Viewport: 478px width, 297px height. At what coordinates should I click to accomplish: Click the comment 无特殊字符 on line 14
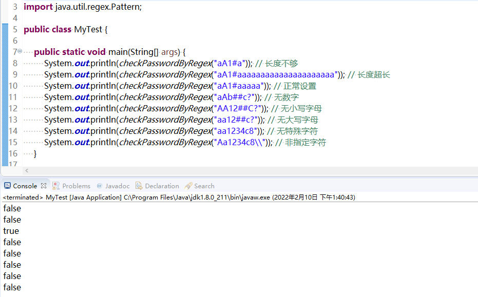point(297,131)
